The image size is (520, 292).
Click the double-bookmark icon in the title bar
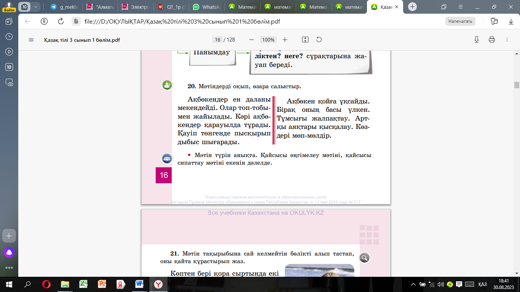444,7
